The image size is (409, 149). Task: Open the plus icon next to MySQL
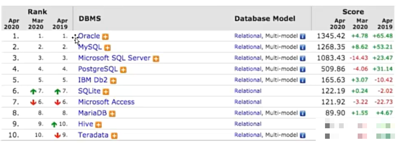tap(107, 48)
